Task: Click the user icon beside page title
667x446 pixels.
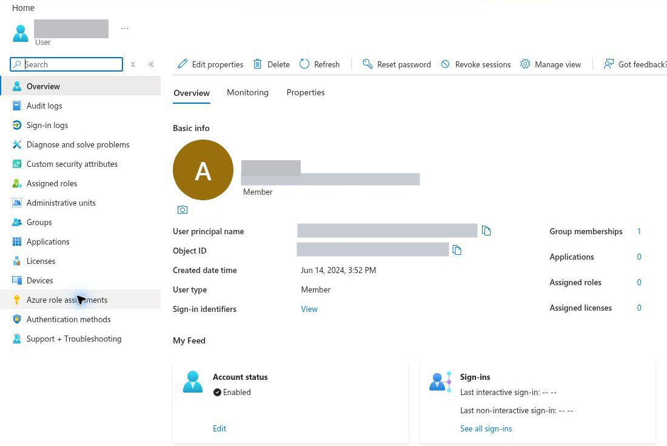Action: pos(21,33)
